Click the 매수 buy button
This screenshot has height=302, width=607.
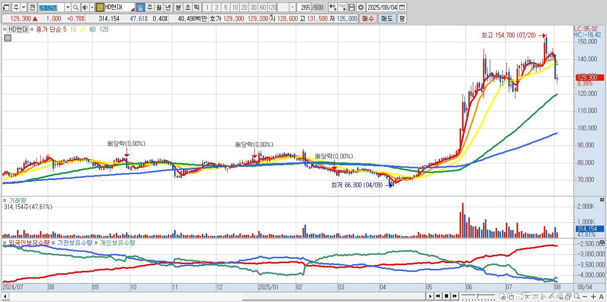click(x=368, y=18)
